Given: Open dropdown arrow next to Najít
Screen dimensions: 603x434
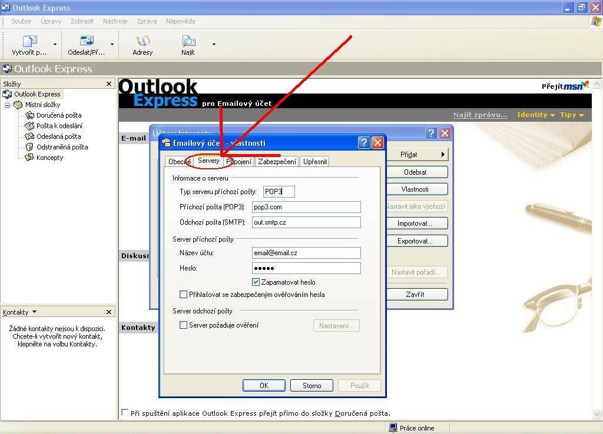Looking at the screenshot, I should coord(214,45).
